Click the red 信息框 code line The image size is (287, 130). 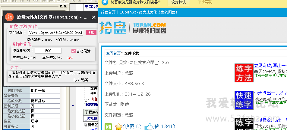click(94, 99)
